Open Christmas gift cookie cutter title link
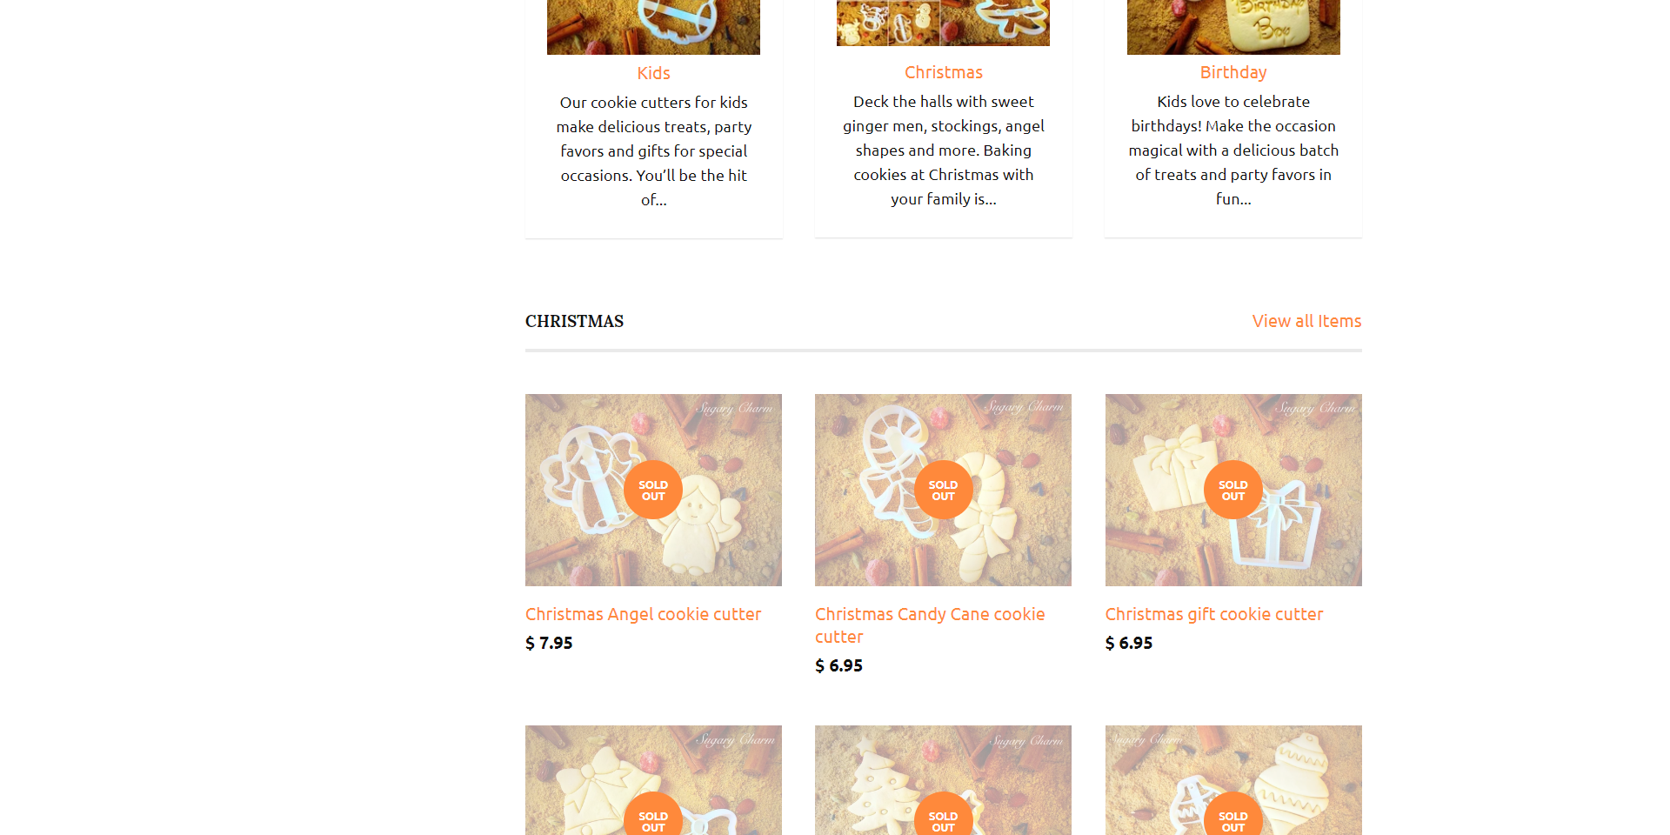1670x835 pixels. [1214, 614]
